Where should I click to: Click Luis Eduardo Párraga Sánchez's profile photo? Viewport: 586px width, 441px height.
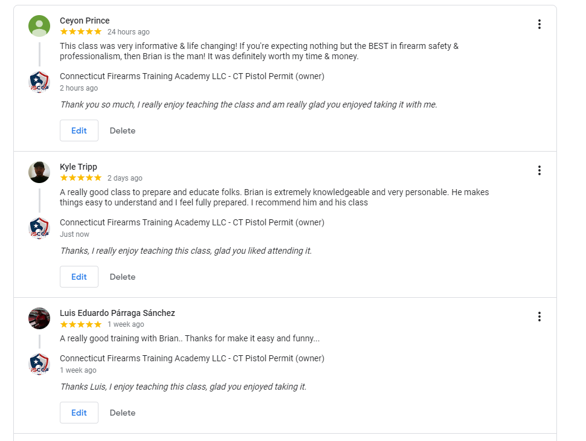(39, 318)
